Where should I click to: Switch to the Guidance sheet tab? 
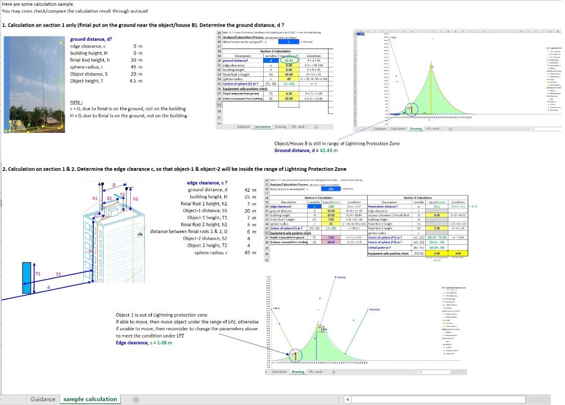coord(42,399)
